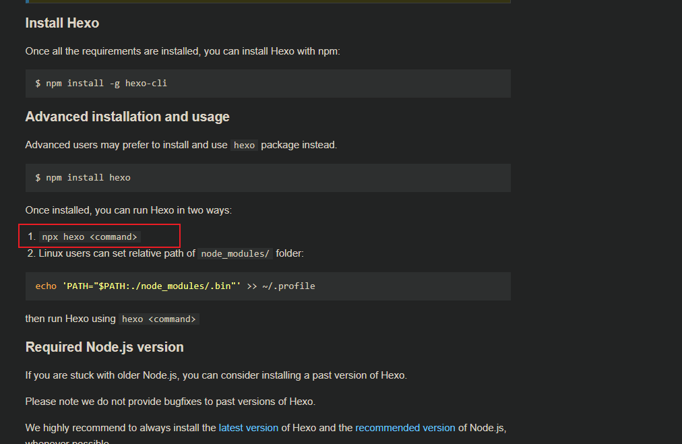Click 'Once all the requirements are installed' sentence
The height and width of the screenshot is (444, 682).
pos(183,51)
